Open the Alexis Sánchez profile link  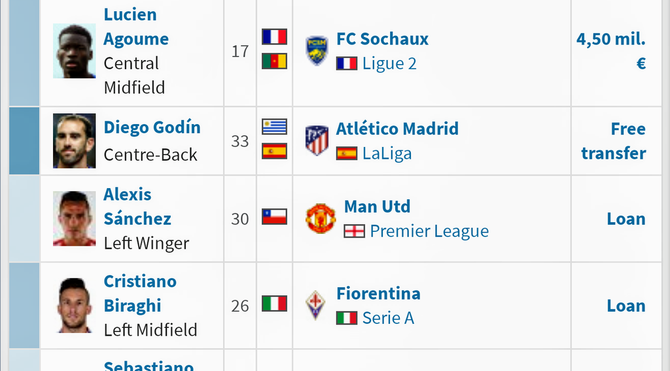(137, 206)
